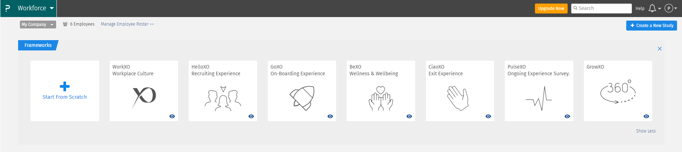The image size is (682, 152).
Task: Open the Help menu item
Action: (640, 9)
